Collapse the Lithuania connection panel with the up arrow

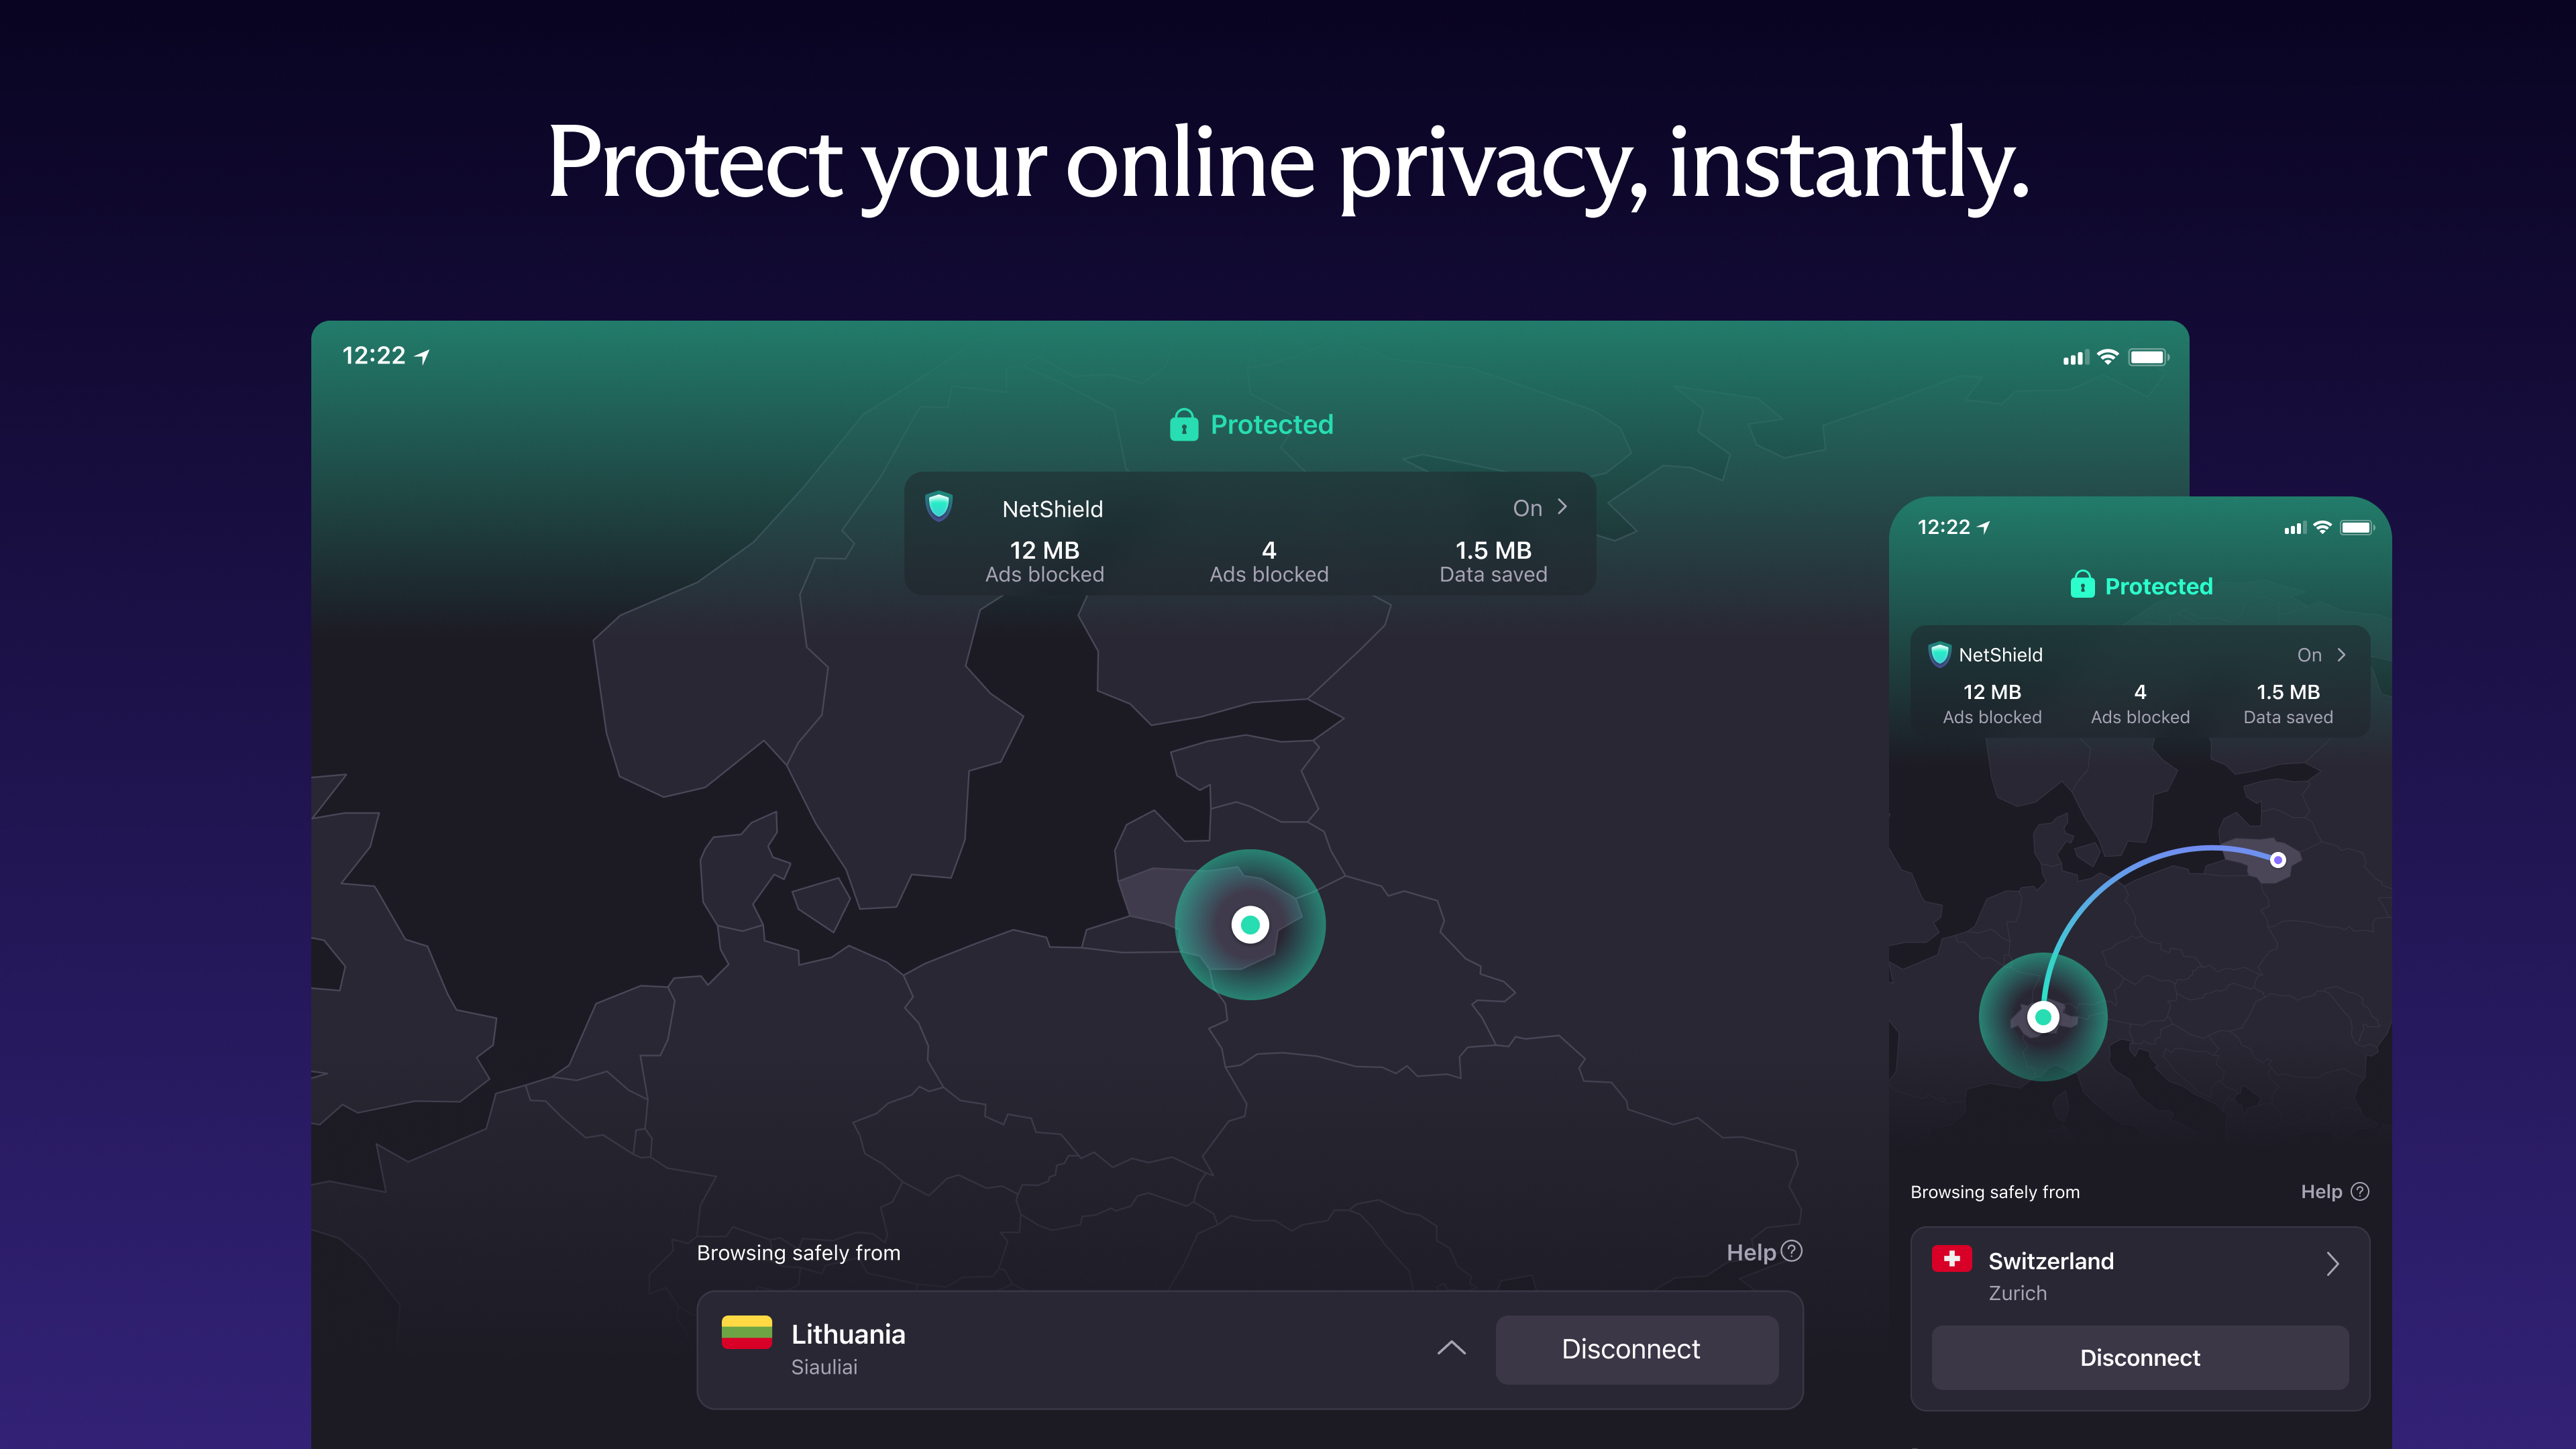1452,1348
